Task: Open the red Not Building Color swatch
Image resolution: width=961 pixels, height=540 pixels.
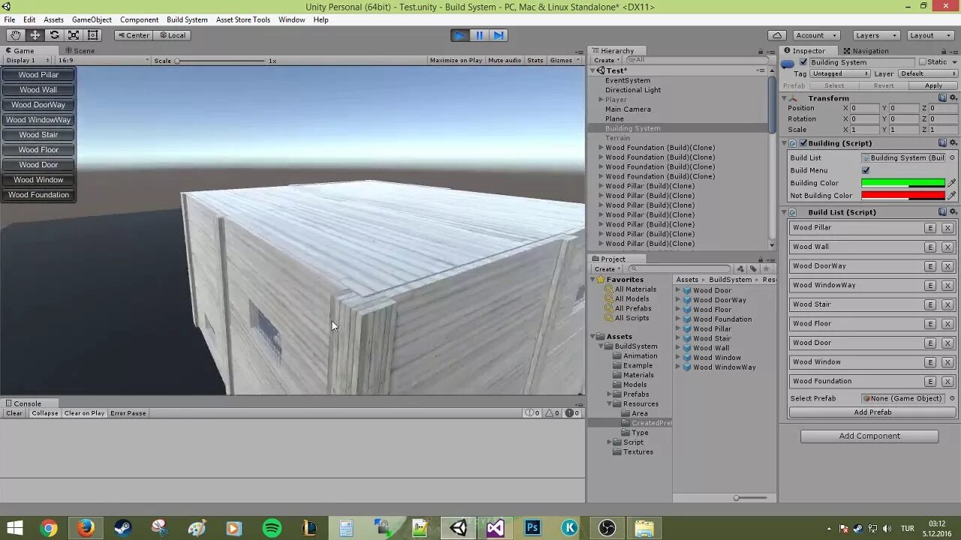Action: point(903,196)
